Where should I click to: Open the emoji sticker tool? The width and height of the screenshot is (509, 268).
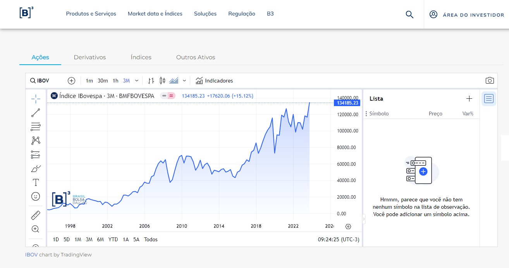(x=36, y=196)
